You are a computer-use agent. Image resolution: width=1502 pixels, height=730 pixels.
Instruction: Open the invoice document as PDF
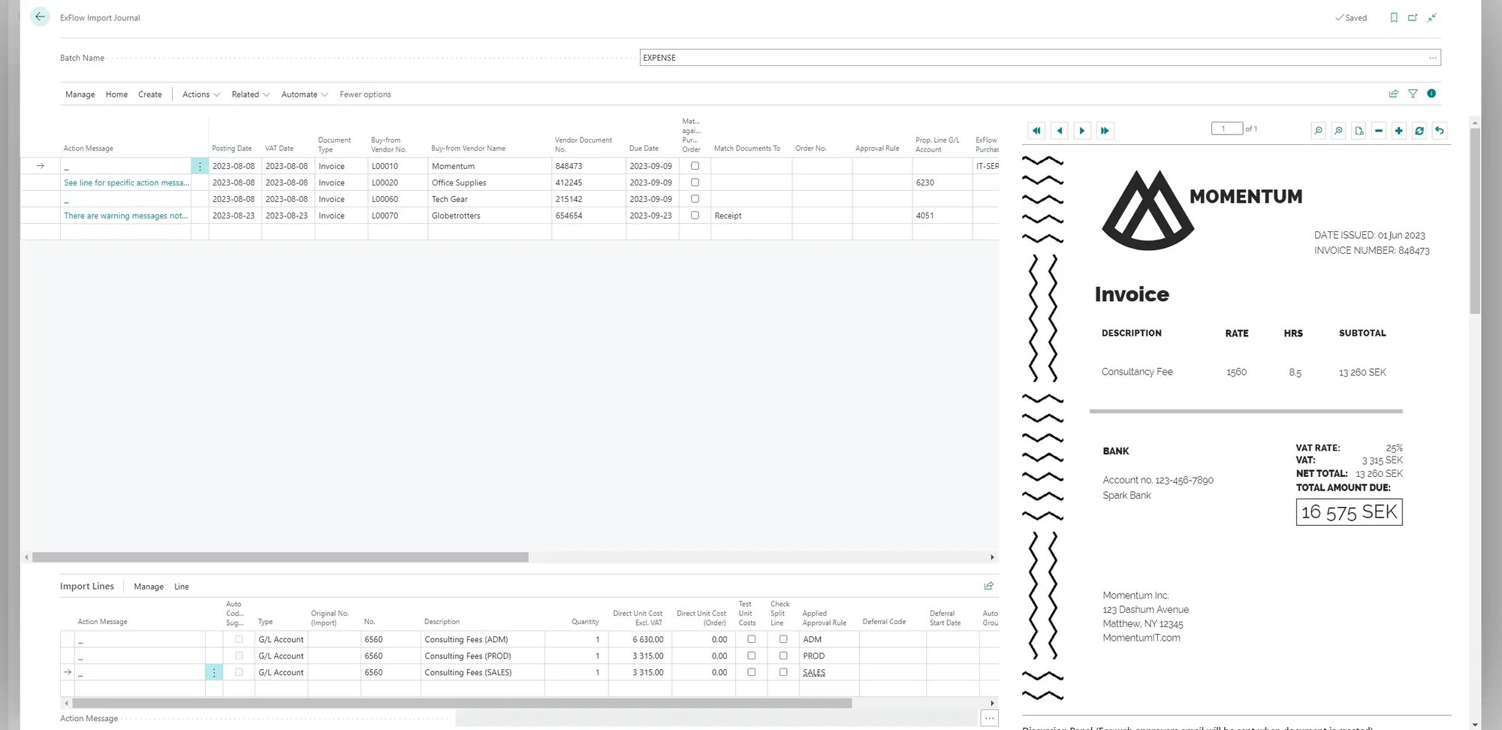pyautogui.click(x=1359, y=131)
